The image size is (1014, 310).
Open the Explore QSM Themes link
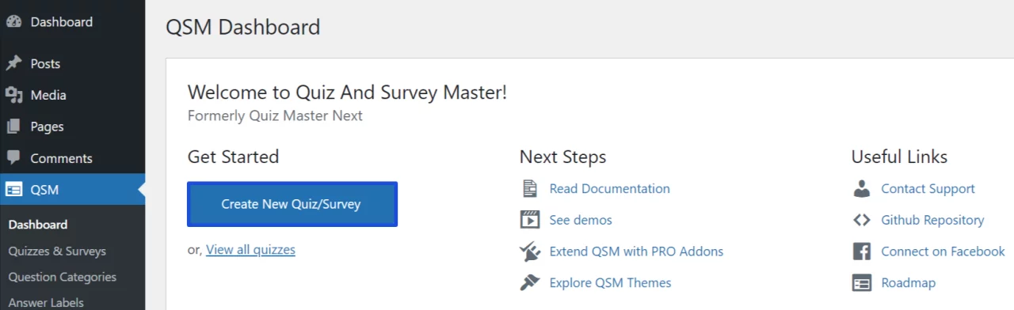pos(610,282)
